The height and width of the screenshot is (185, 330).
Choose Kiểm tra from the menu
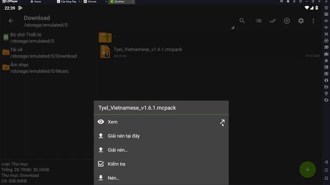pos(161,164)
